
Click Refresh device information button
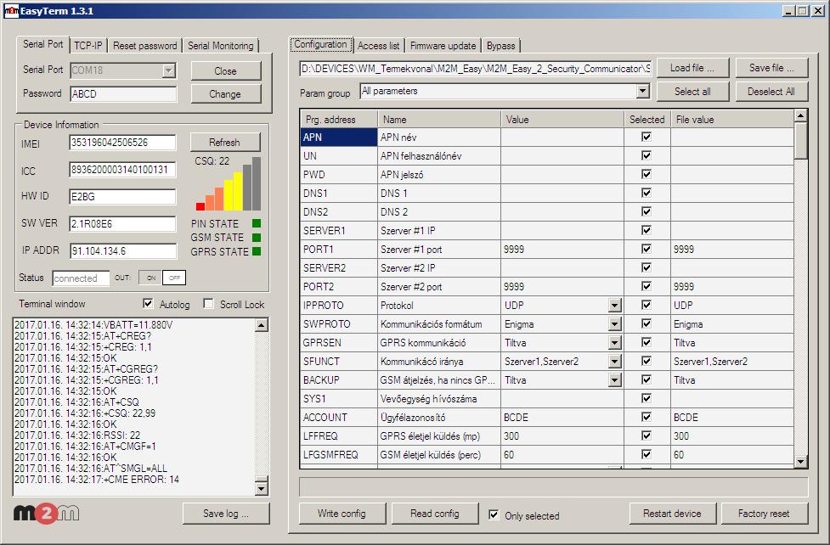[225, 143]
